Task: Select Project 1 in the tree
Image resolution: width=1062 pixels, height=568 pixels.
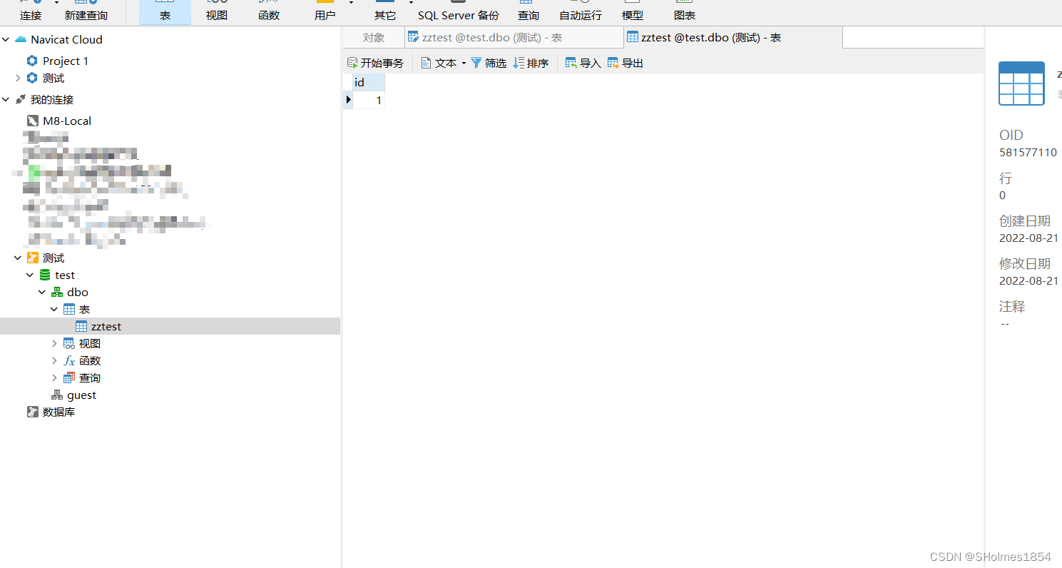Action: pyautogui.click(x=66, y=61)
